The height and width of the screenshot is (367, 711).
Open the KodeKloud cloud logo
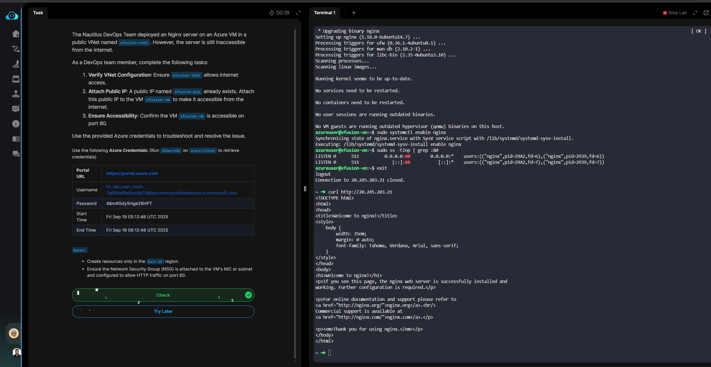12,16
